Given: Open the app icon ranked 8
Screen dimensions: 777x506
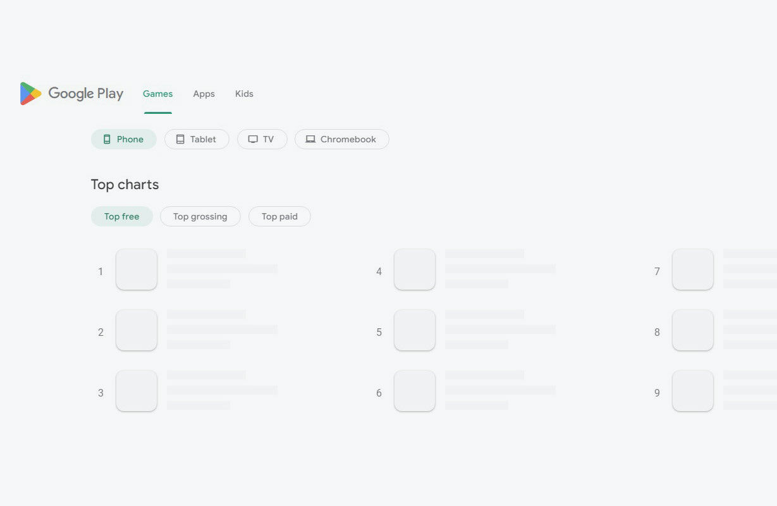Looking at the screenshot, I should [x=693, y=330].
